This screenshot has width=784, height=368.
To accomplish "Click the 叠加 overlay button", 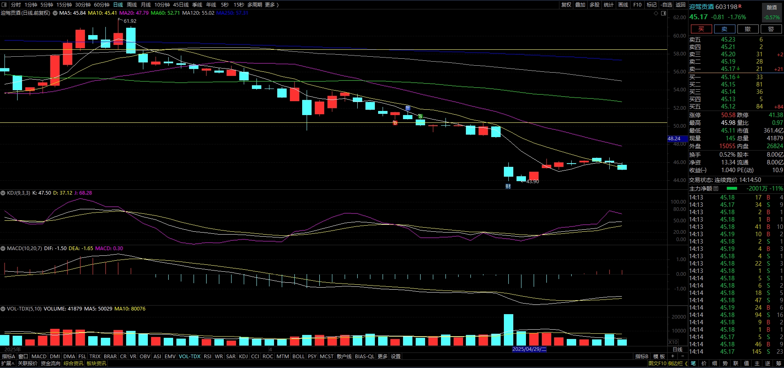I will [580, 4].
